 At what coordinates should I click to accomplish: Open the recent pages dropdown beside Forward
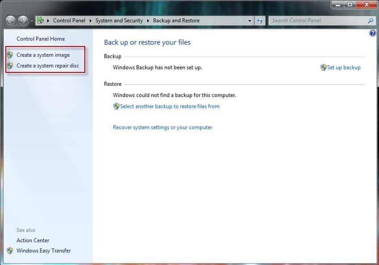32,21
